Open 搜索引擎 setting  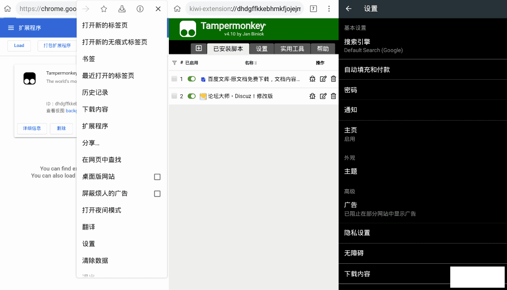(x=423, y=46)
